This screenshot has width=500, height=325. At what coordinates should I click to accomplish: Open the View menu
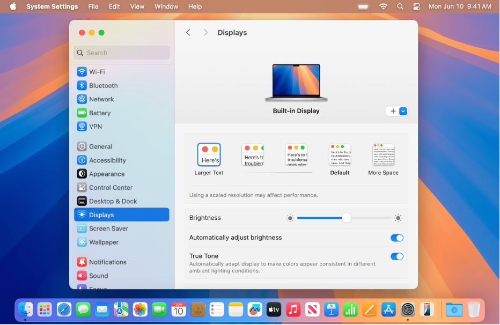tap(137, 6)
